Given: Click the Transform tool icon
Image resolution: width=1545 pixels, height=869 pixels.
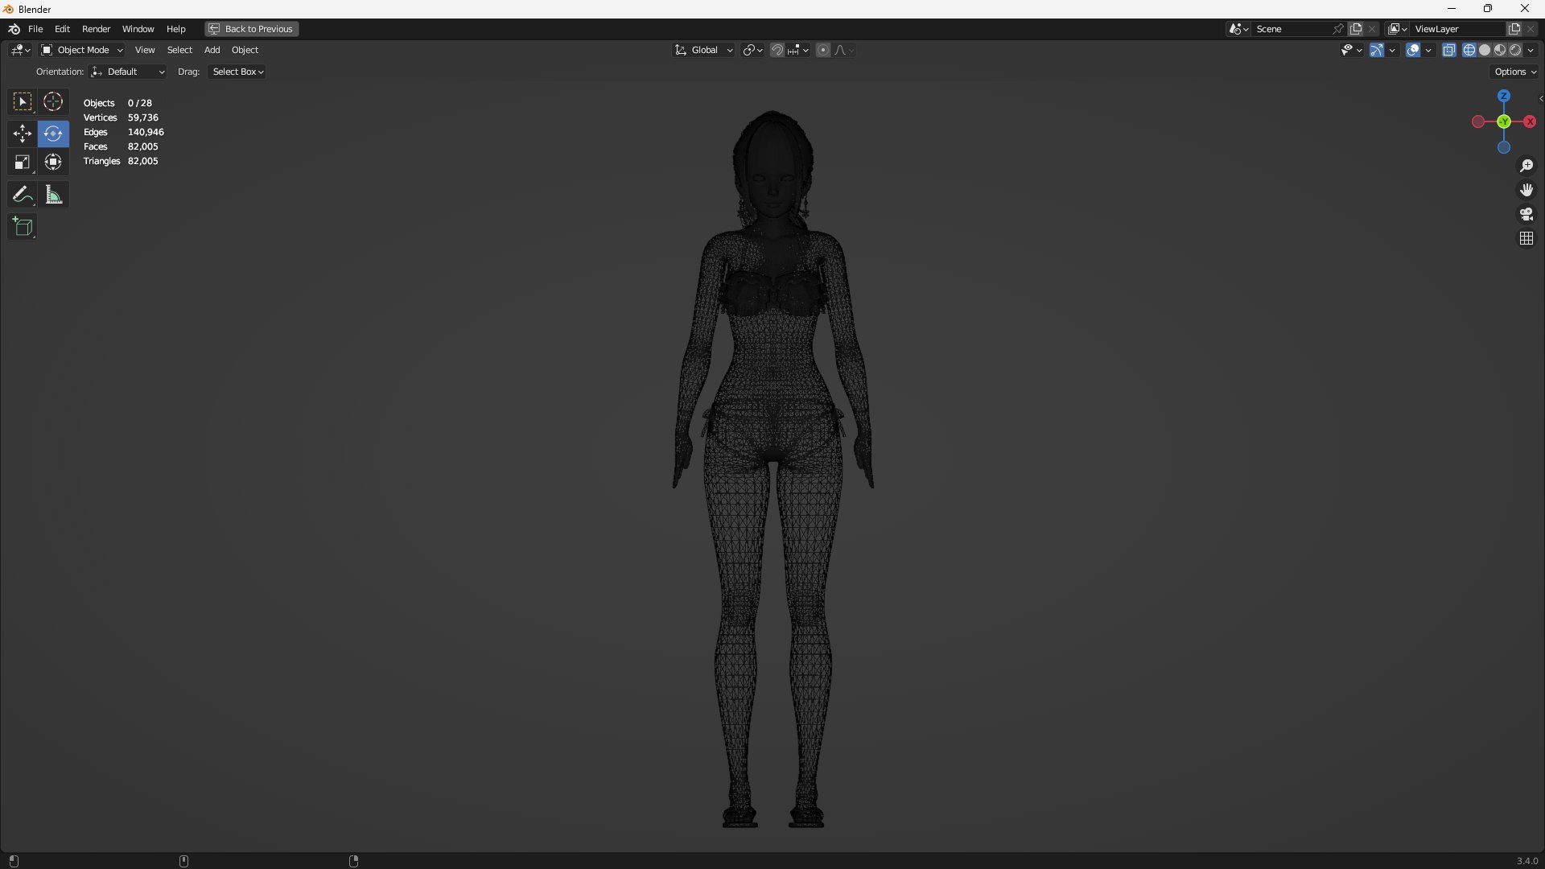Looking at the screenshot, I should click(x=53, y=163).
